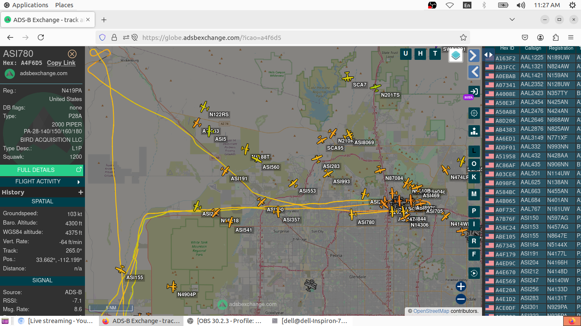This screenshot has width=581, height=326.
Task: Open a new browser tab
Action: [x=104, y=20]
